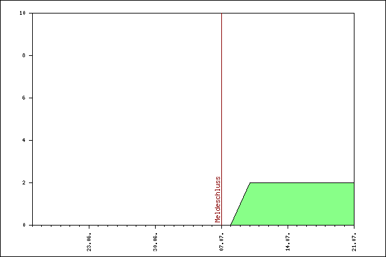Click empty white plot area left of Meldeschluss
Image resolution: width=386 pixels, height=257 pixels.
(x=122, y=116)
